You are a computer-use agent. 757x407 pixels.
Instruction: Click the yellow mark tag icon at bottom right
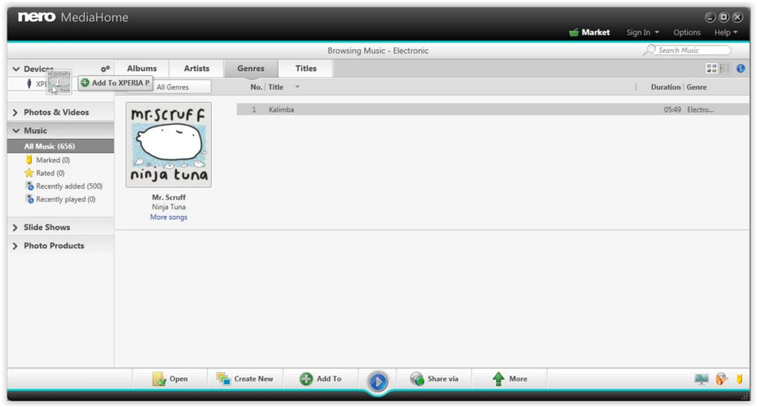(x=739, y=379)
